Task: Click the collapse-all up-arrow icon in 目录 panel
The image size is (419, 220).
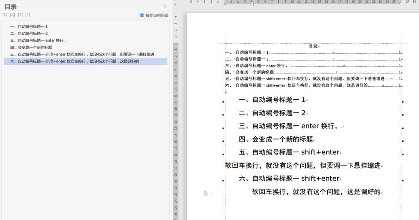Action: click(12, 15)
